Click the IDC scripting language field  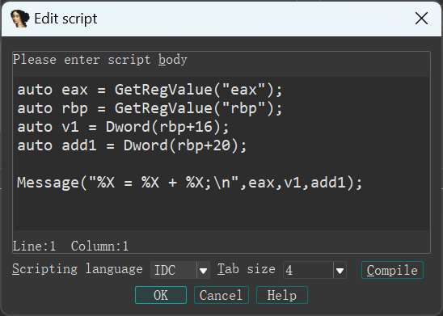(174, 270)
